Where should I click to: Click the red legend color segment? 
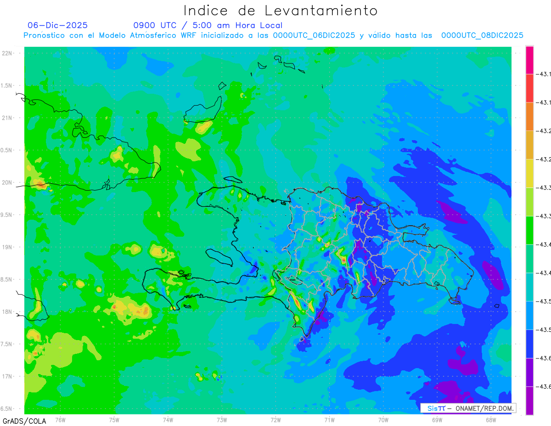pyautogui.click(x=529, y=88)
